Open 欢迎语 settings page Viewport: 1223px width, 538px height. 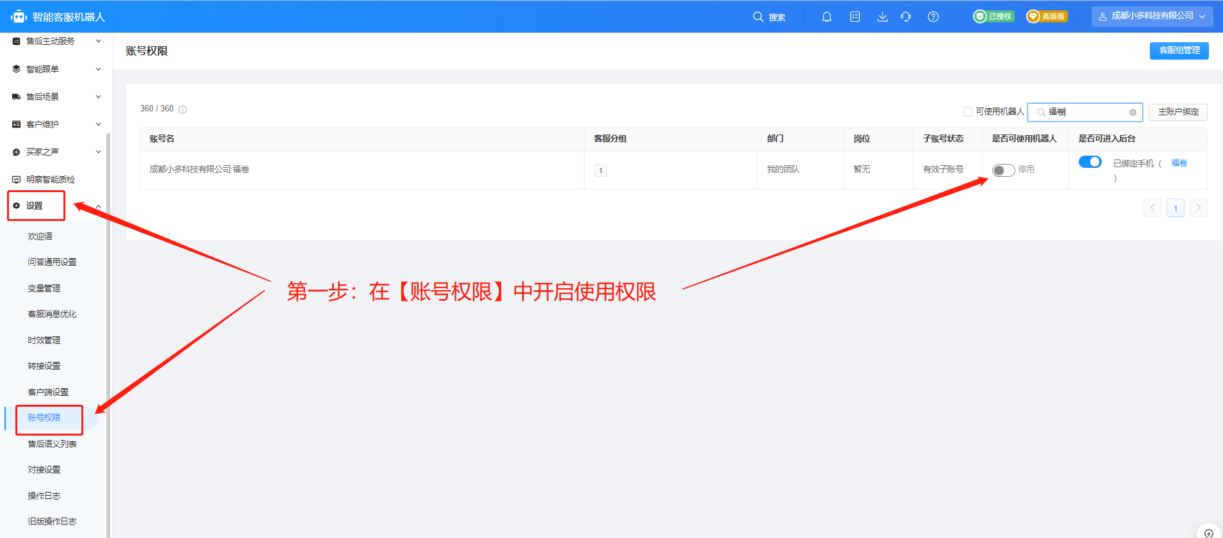[40, 236]
